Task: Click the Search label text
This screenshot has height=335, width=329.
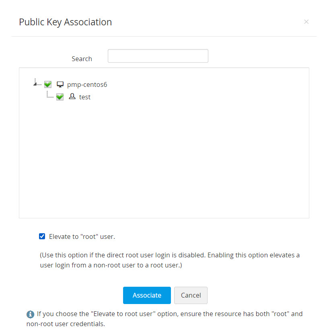Action: (x=82, y=59)
